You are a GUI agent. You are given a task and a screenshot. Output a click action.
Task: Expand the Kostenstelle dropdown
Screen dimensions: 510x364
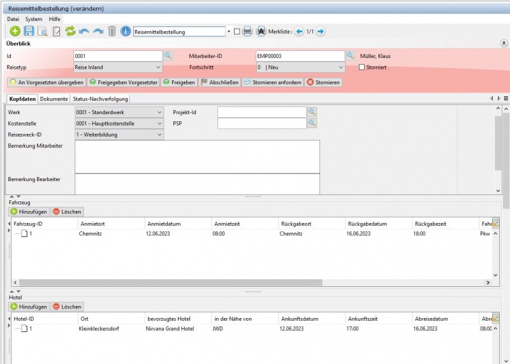click(x=158, y=123)
